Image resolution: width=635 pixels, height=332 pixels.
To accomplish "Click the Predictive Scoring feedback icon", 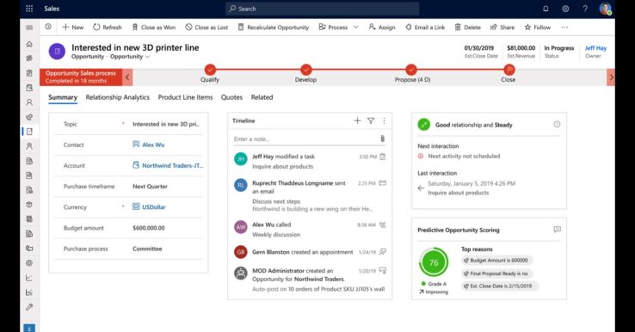I will tap(557, 230).
